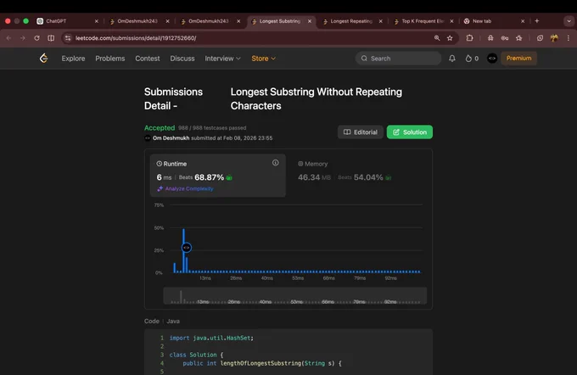Reload the page with refresh icon
Viewport: 577px width, 375px height.
[x=36, y=38]
